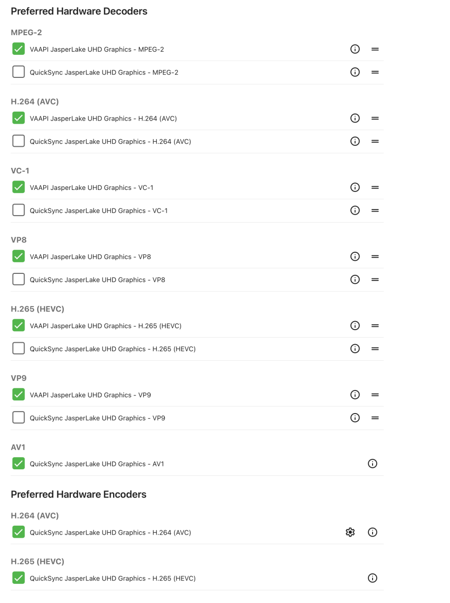Show info for QuickSync H.264 decoder
450x603 pixels.
(355, 142)
